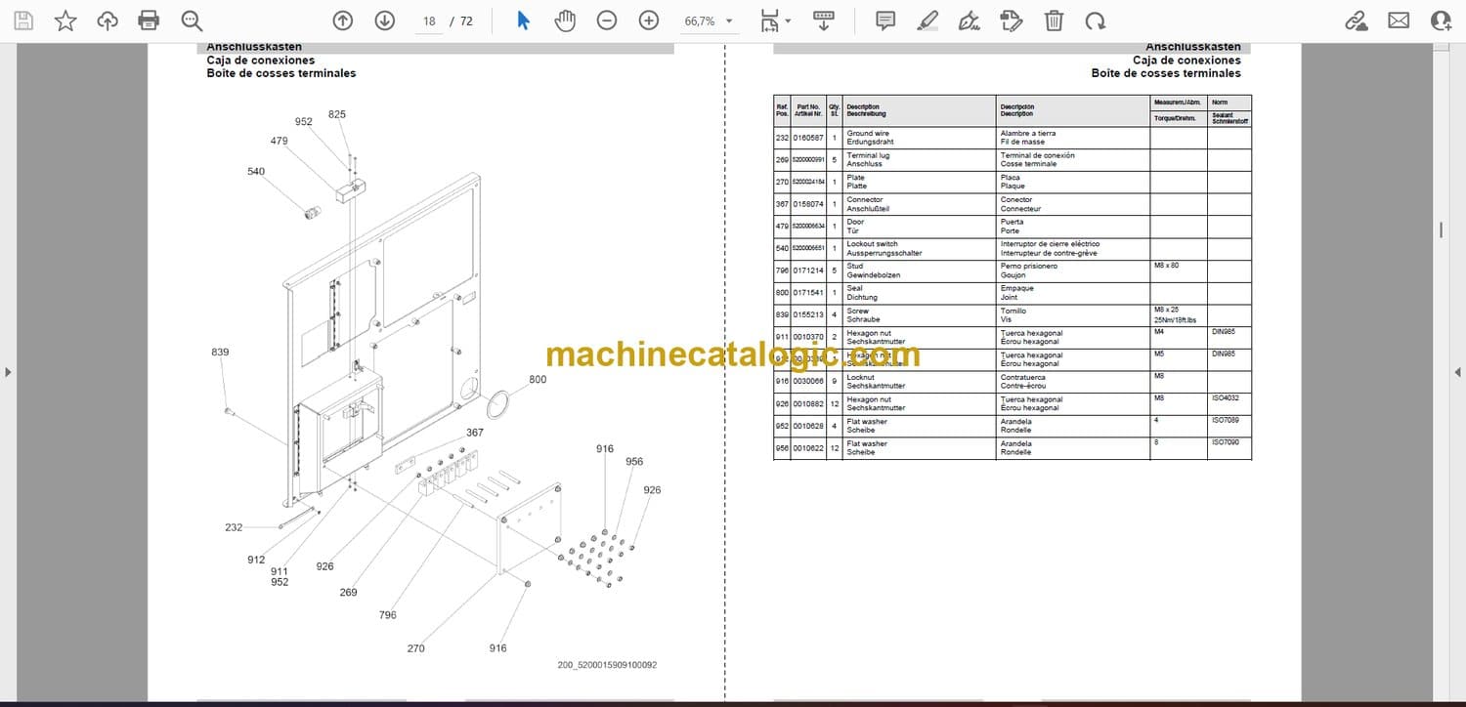Viewport: 1466px width, 707px height.
Task: Click the vertical scrollbar thumb
Action: coord(1441,229)
